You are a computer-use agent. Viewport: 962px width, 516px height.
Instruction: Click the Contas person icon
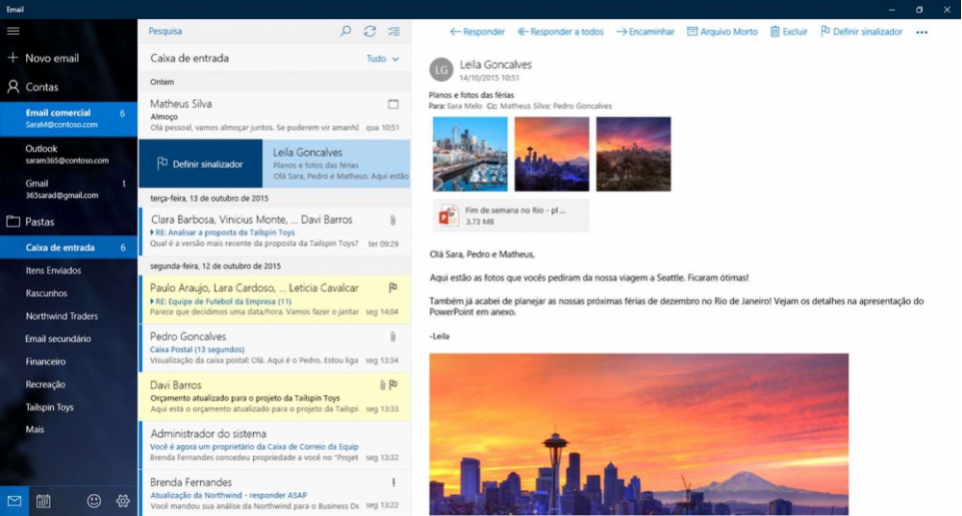click(13, 86)
